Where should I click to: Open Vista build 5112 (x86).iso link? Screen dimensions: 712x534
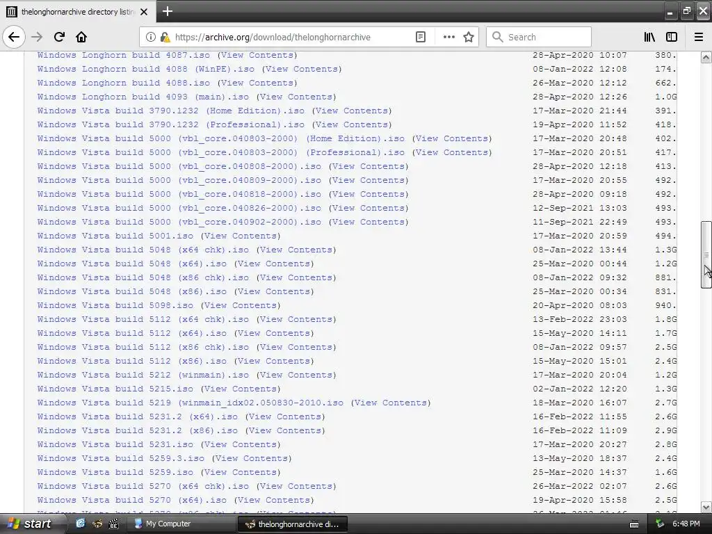coord(131,361)
